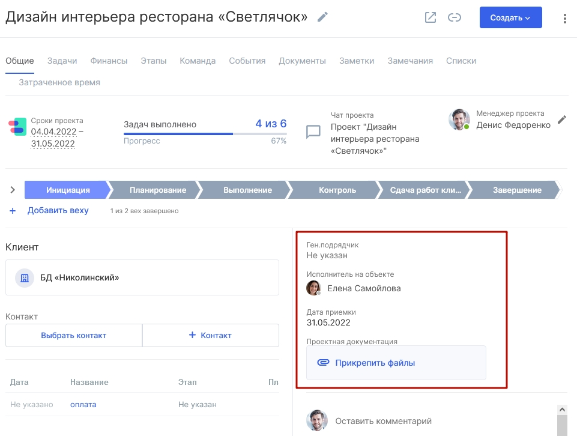Edit project start date 04.04.2022
The image size is (577, 436).
(x=53, y=132)
